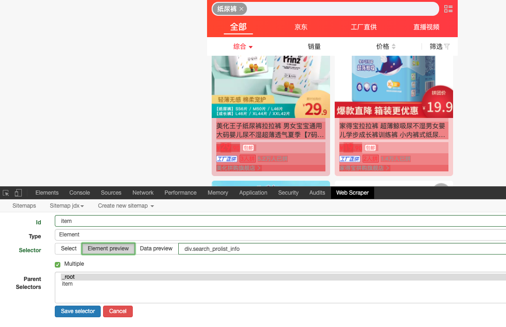Open the 筛选 filter icon
This screenshot has height=327, width=506.
[x=447, y=46]
